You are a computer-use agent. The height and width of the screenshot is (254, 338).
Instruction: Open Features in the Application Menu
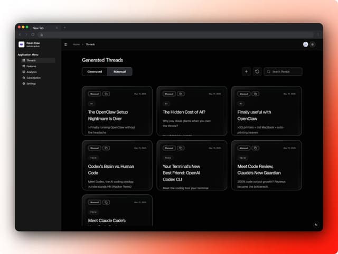(x=38, y=66)
